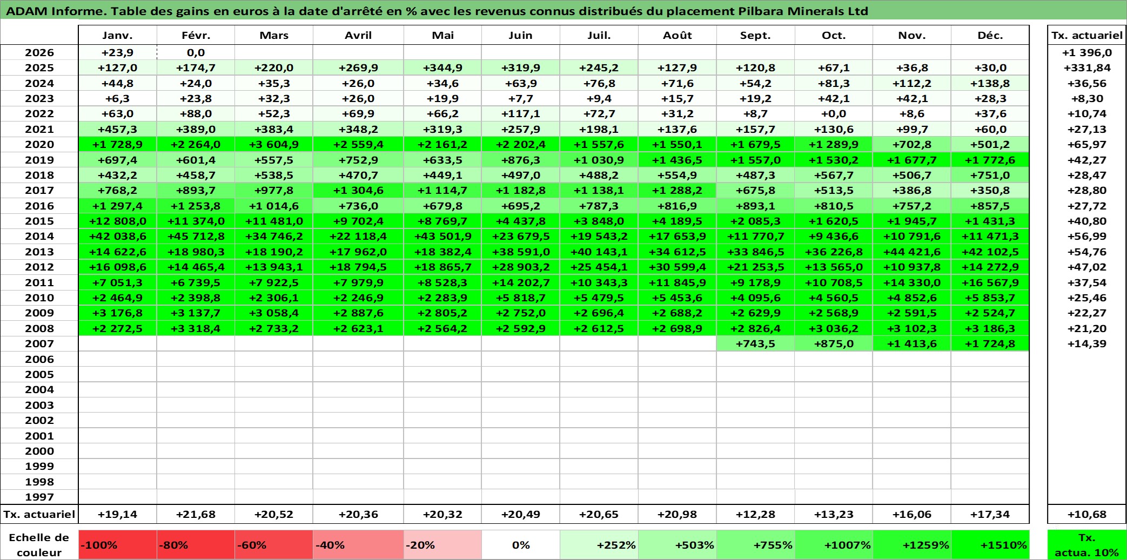Select the Avril column header

pyautogui.click(x=358, y=35)
